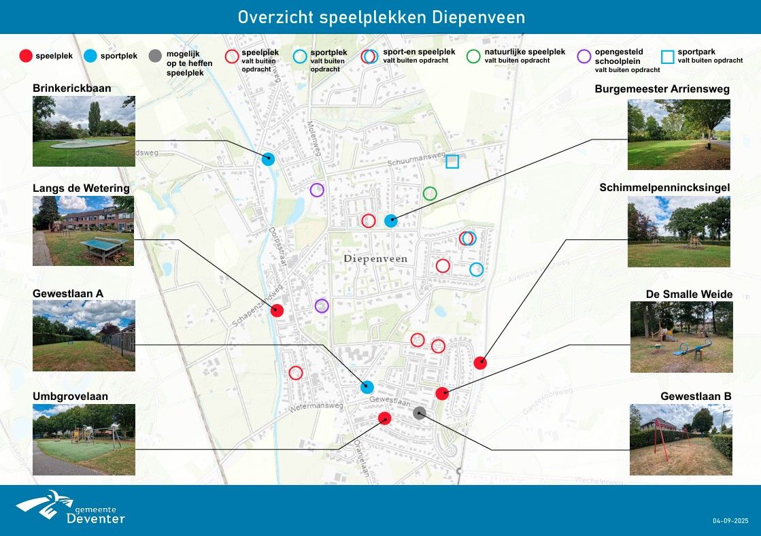Open the Langs de Wetering photo thumbnail

click(83, 231)
